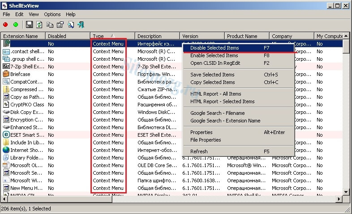Sort by the Type column header
Screen dimensions: 352x214
113,36
